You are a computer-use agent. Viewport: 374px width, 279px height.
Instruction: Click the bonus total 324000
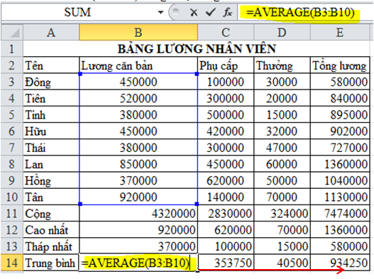282,214
